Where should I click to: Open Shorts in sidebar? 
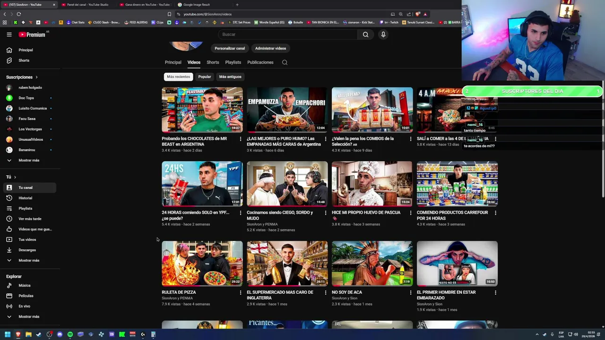tap(30, 60)
